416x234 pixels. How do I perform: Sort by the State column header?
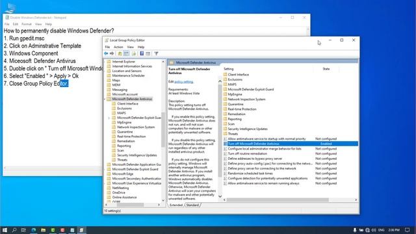(326, 69)
